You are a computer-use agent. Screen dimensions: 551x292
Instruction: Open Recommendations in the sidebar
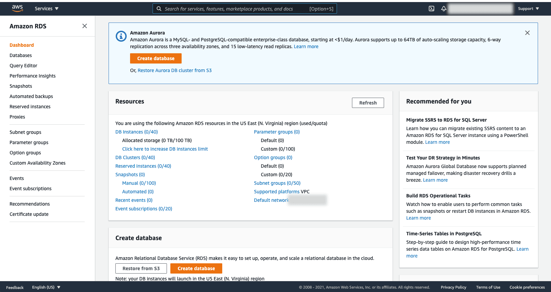[x=30, y=204]
